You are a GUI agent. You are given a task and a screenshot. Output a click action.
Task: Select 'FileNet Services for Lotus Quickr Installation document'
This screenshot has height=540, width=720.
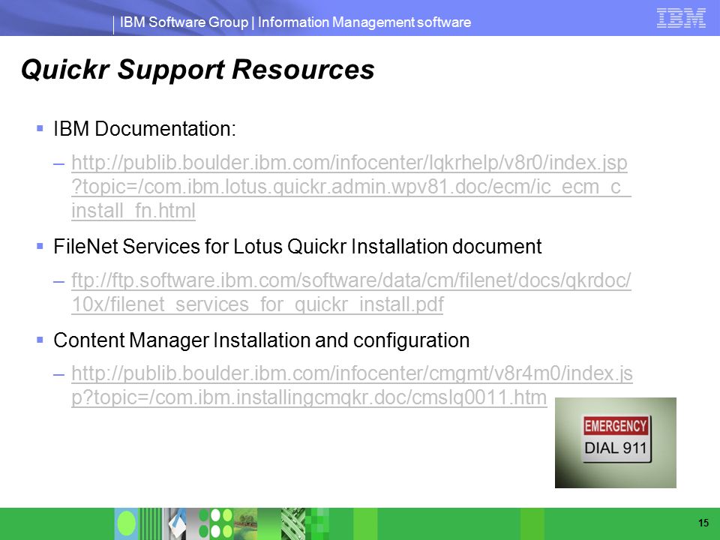(x=298, y=247)
